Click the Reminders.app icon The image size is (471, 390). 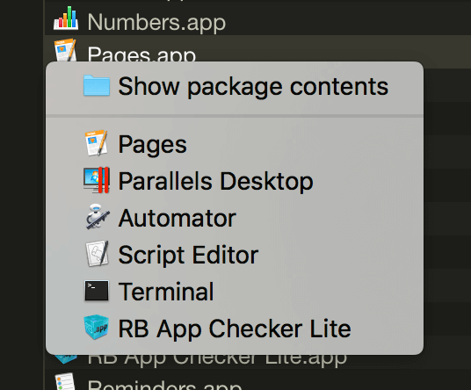65,381
